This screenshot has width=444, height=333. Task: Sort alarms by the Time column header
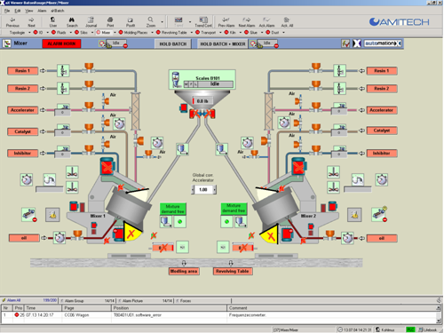tap(43, 308)
